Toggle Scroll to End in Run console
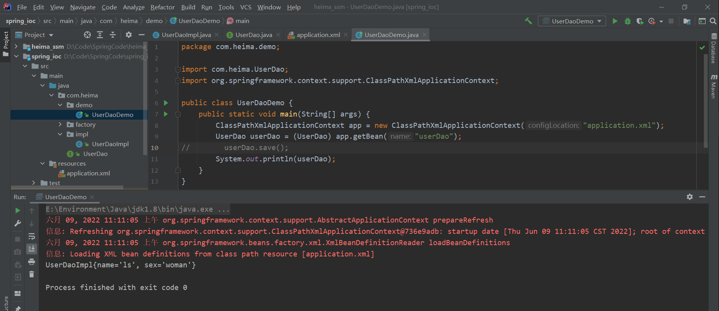Image resolution: width=719 pixels, height=311 pixels. point(32,249)
